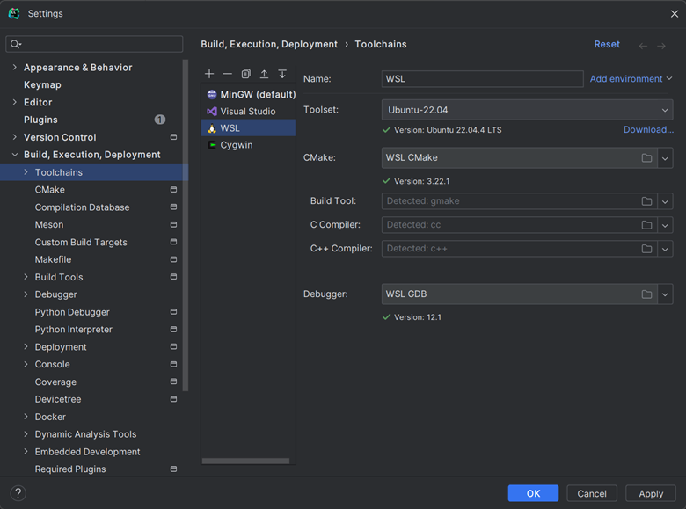Expand Dynamic Analysis Tools node

(x=26, y=434)
